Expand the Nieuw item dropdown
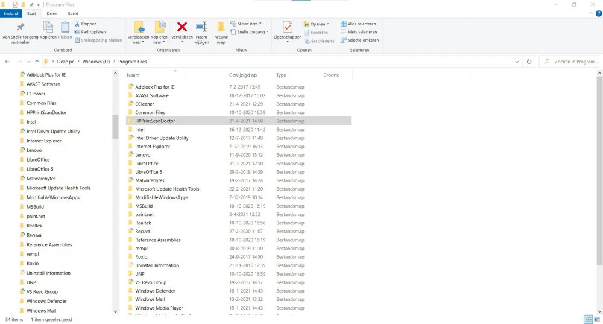603x324 pixels. [x=247, y=24]
